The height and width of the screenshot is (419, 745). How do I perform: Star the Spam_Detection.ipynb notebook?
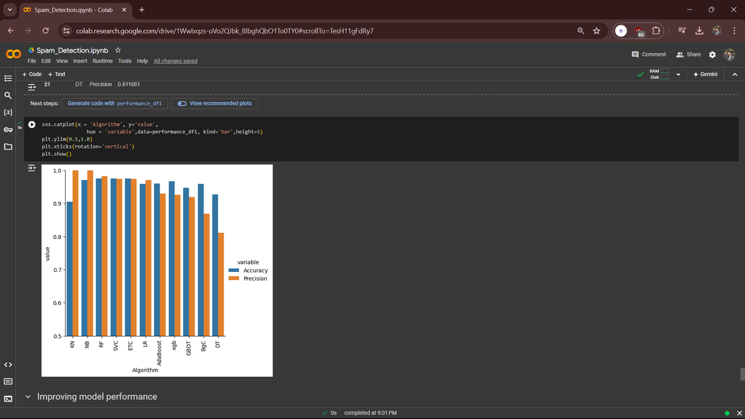coord(118,50)
